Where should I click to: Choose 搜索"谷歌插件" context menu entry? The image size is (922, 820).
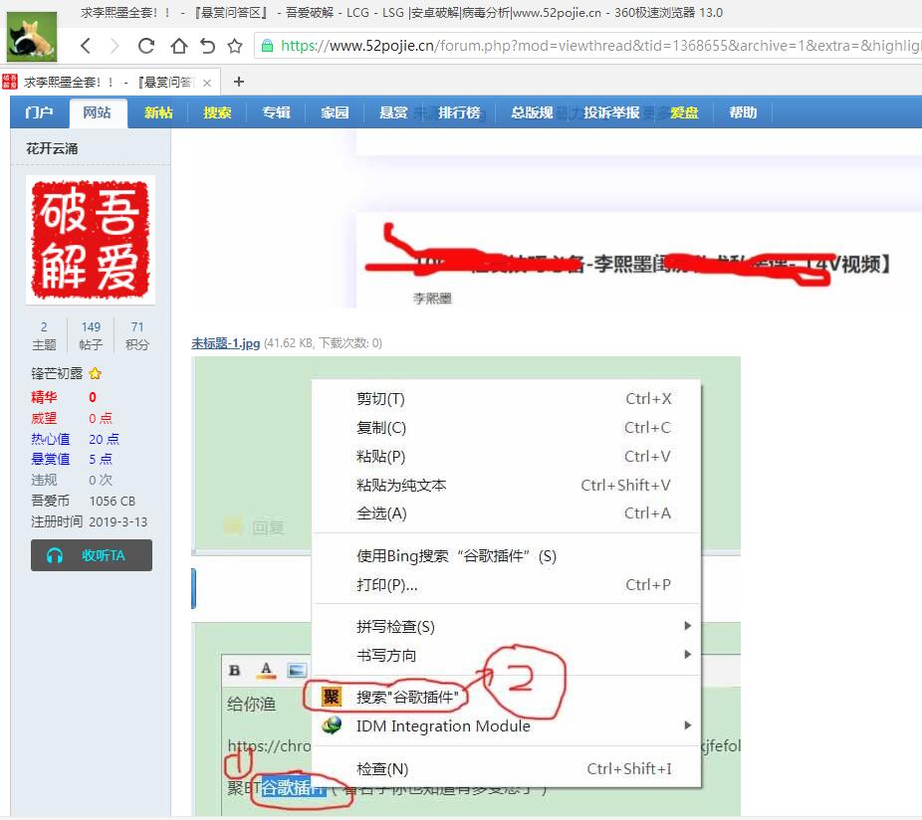coord(412,698)
